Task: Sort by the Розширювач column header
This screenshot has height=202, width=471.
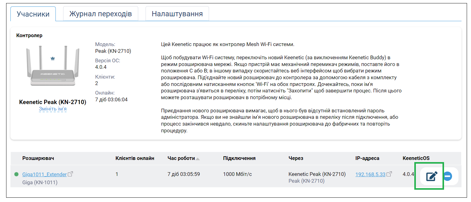Action: [x=38, y=158]
